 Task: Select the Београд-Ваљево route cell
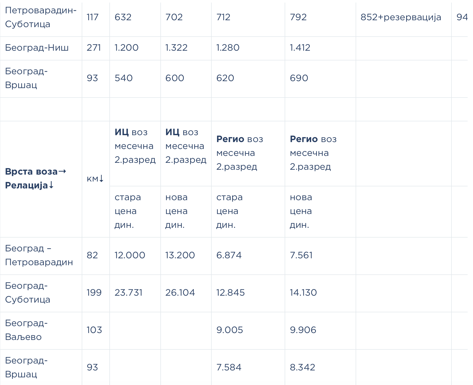pos(41,330)
